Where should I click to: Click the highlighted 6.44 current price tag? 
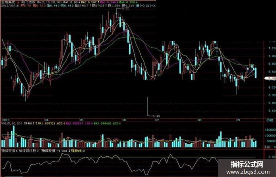[270, 78]
